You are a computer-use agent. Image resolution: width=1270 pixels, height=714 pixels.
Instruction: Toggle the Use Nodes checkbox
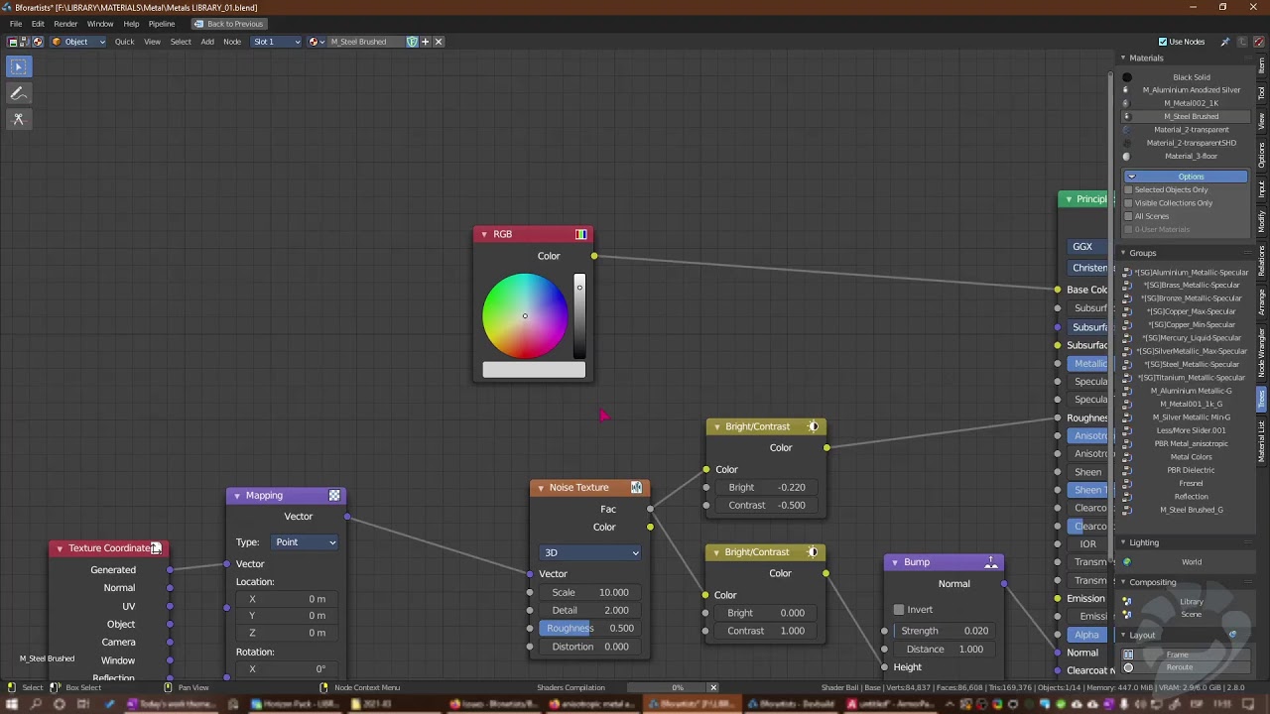pos(1163,42)
